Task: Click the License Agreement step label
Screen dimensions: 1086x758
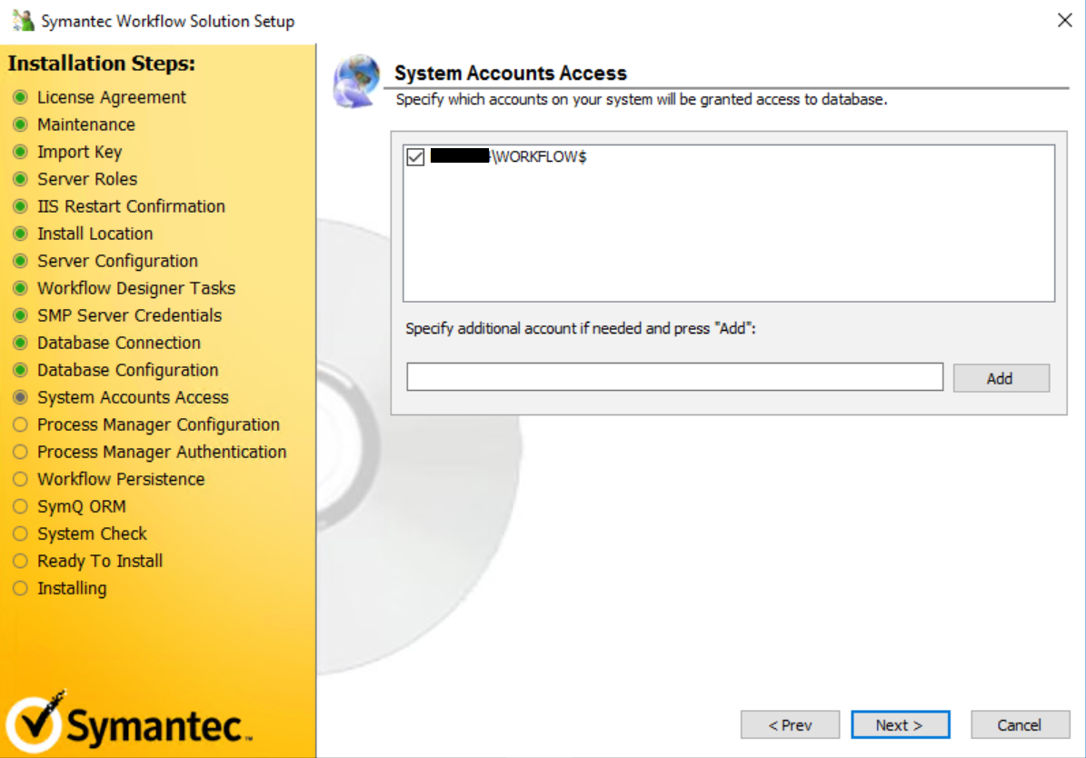Action: pyautogui.click(x=112, y=97)
